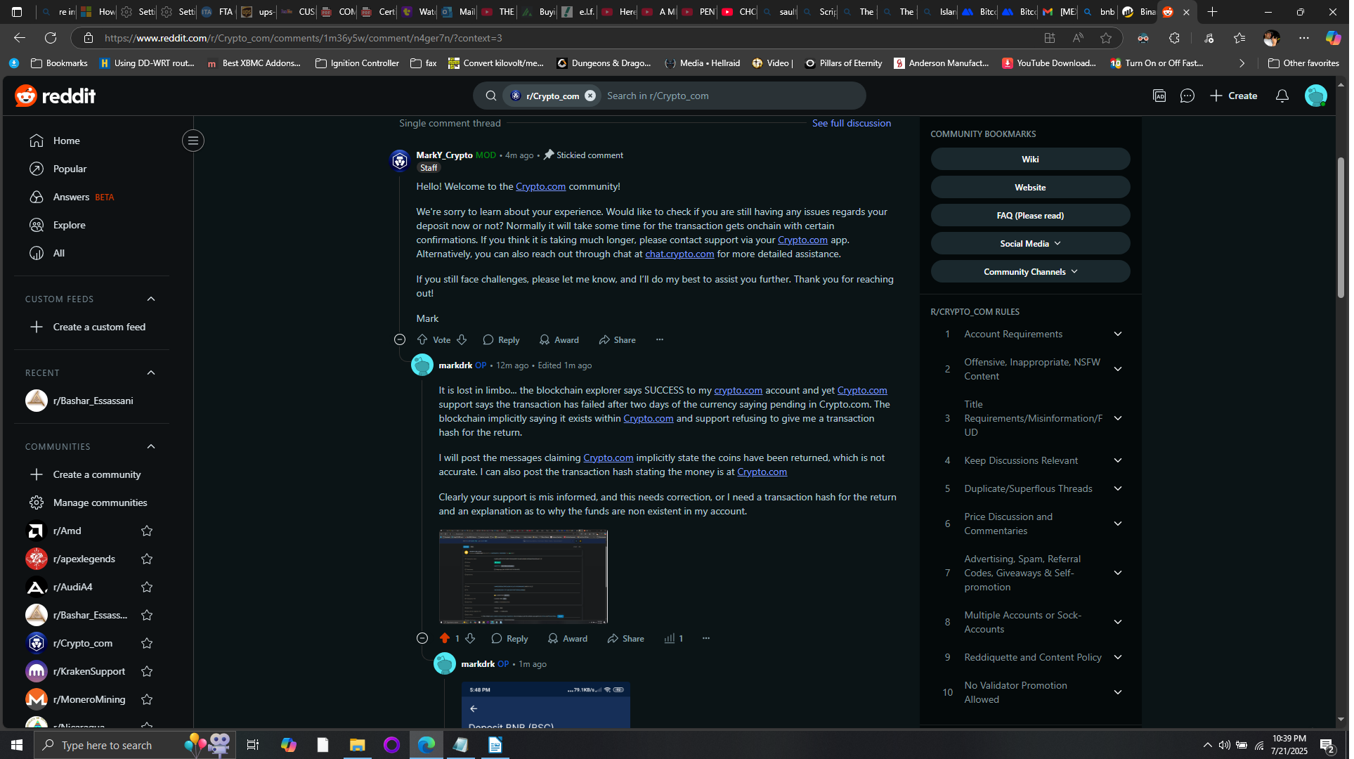Collapse the left navigation sidebar
Image resolution: width=1354 pixels, height=759 pixels.
pos(194,141)
